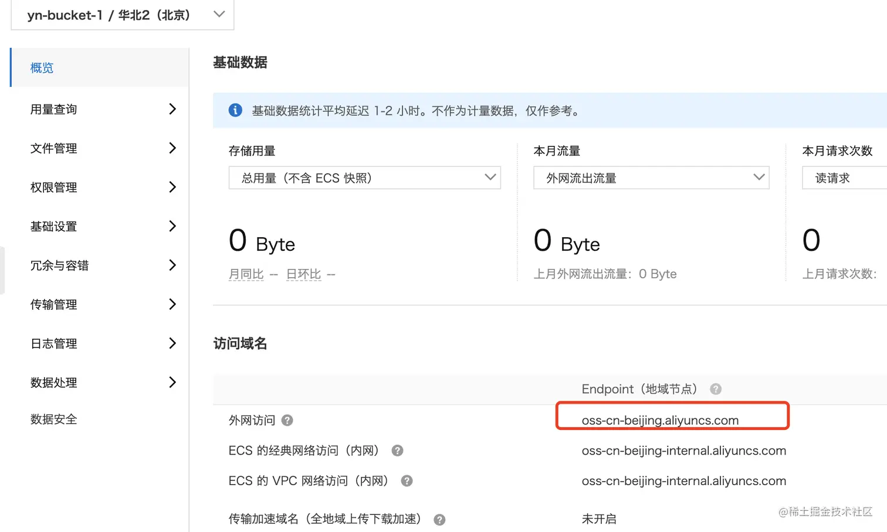
Task: Open the 读请求 request type dropdown
Action: point(845,178)
